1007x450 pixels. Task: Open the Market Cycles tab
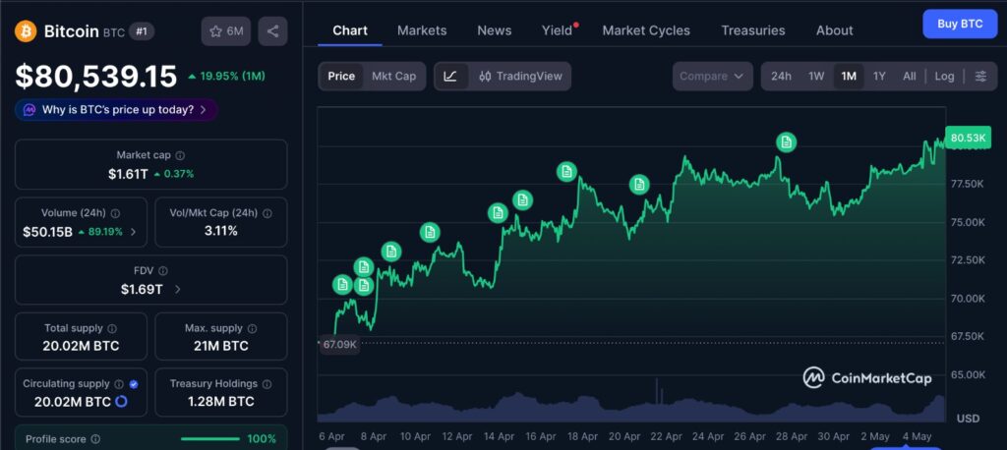pyautogui.click(x=646, y=30)
